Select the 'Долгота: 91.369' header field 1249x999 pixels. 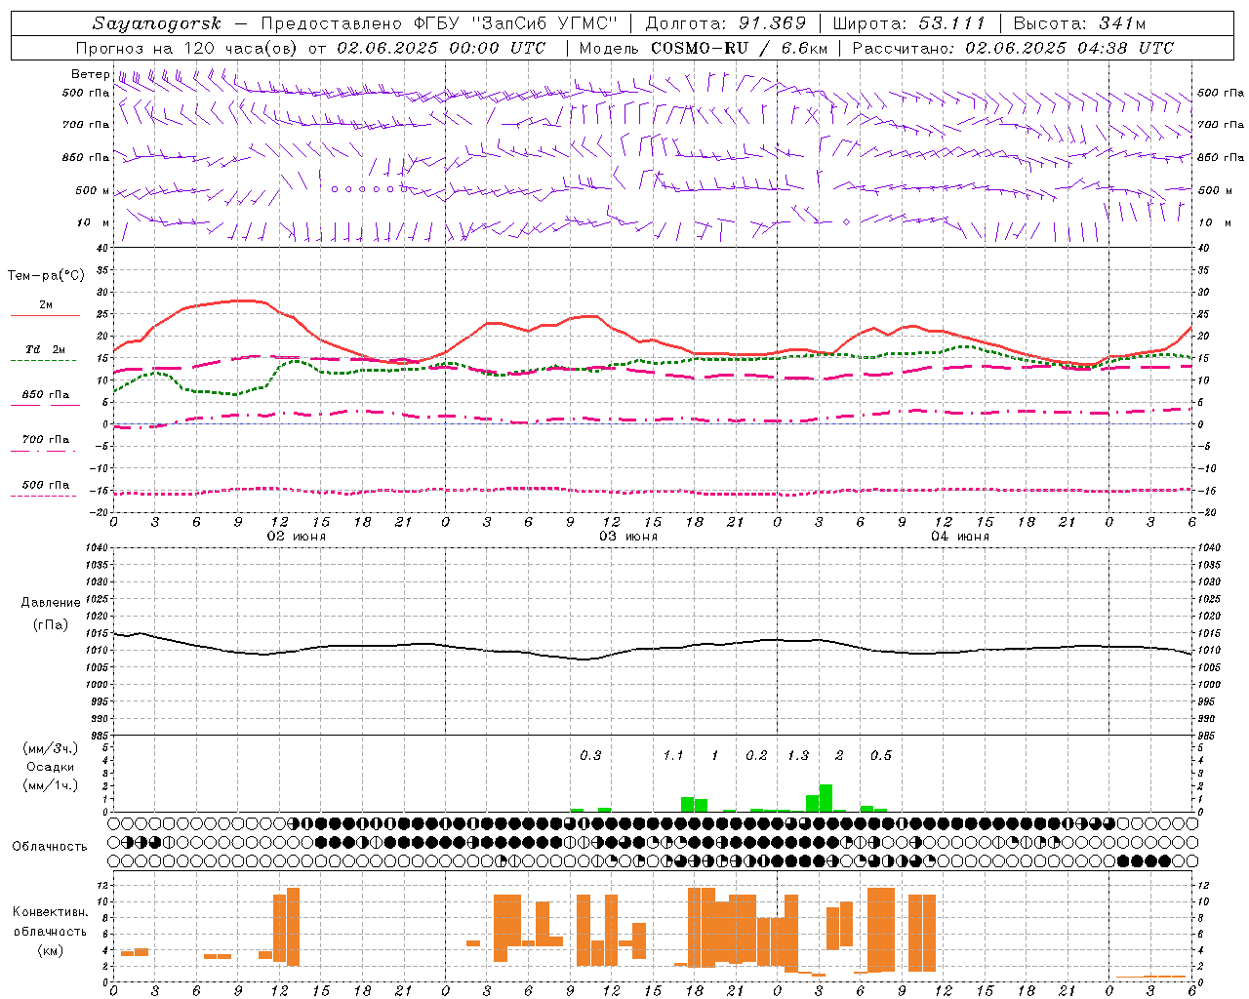click(x=726, y=23)
